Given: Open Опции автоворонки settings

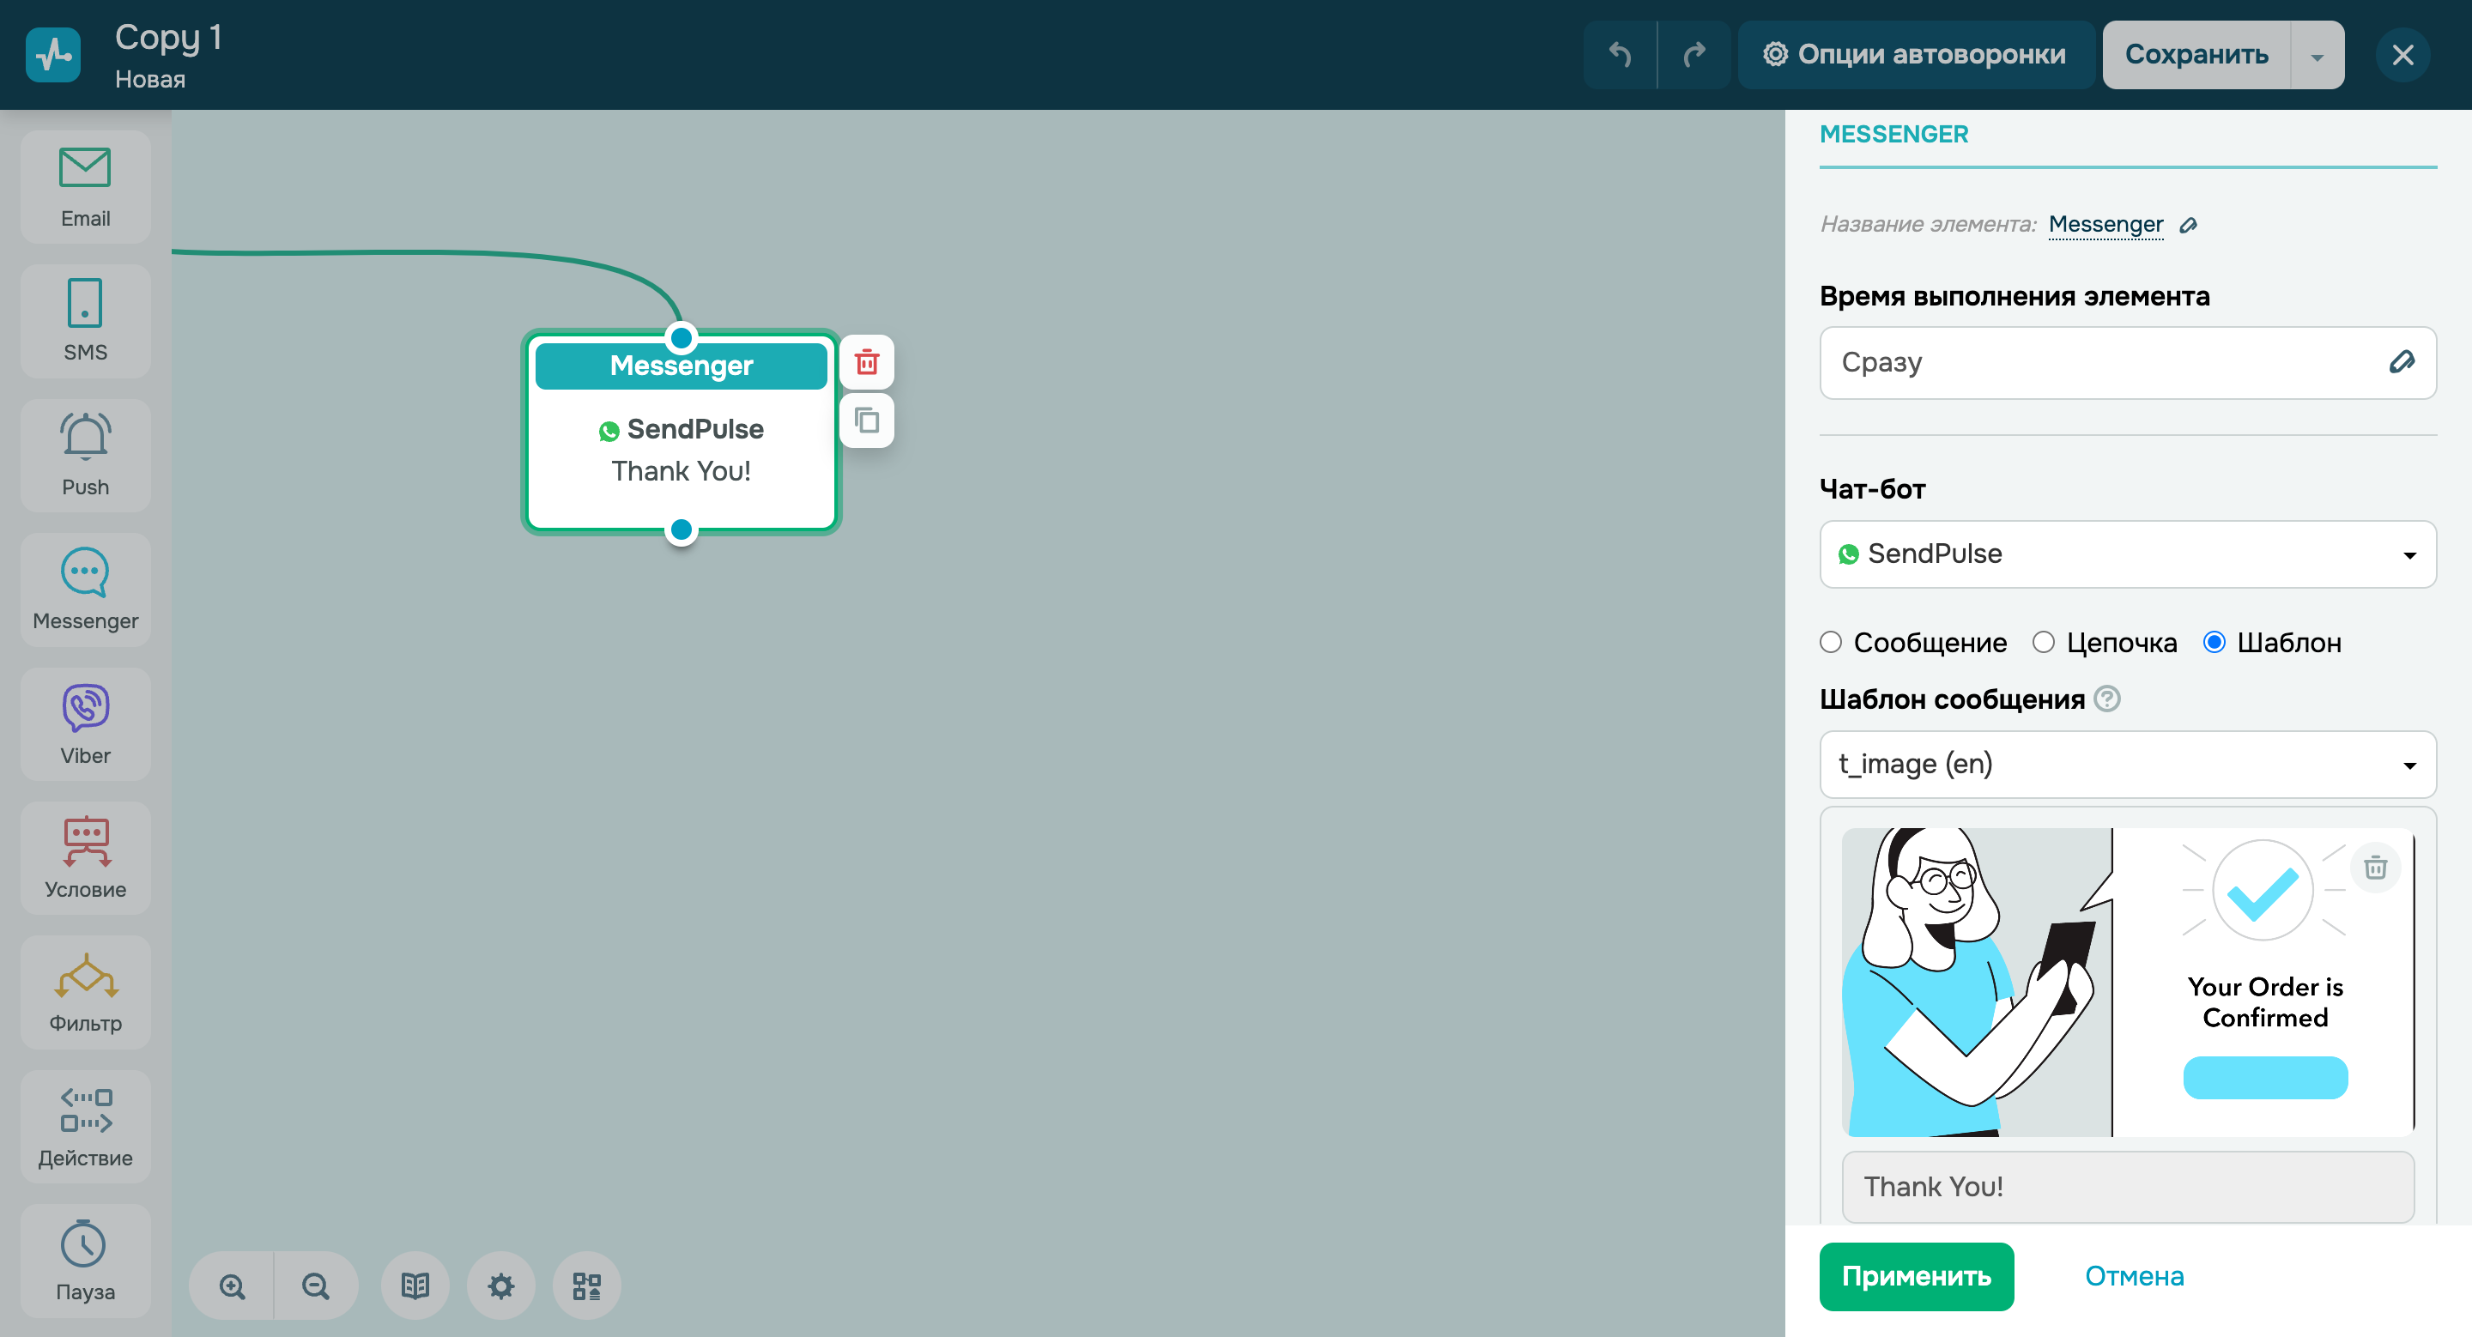Looking at the screenshot, I should click(1914, 55).
